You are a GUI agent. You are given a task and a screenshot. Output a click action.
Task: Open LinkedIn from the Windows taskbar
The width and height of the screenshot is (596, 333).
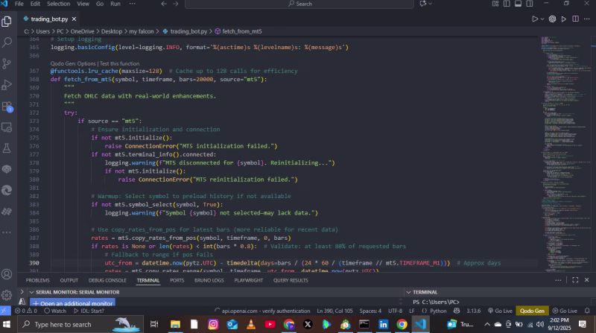tap(383, 324)
